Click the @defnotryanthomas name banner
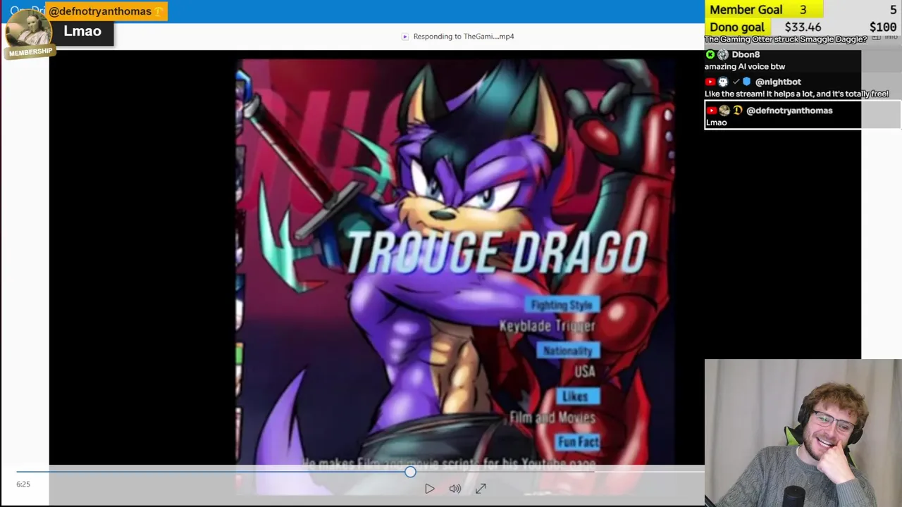902x507 pixels. pos(106,11)
